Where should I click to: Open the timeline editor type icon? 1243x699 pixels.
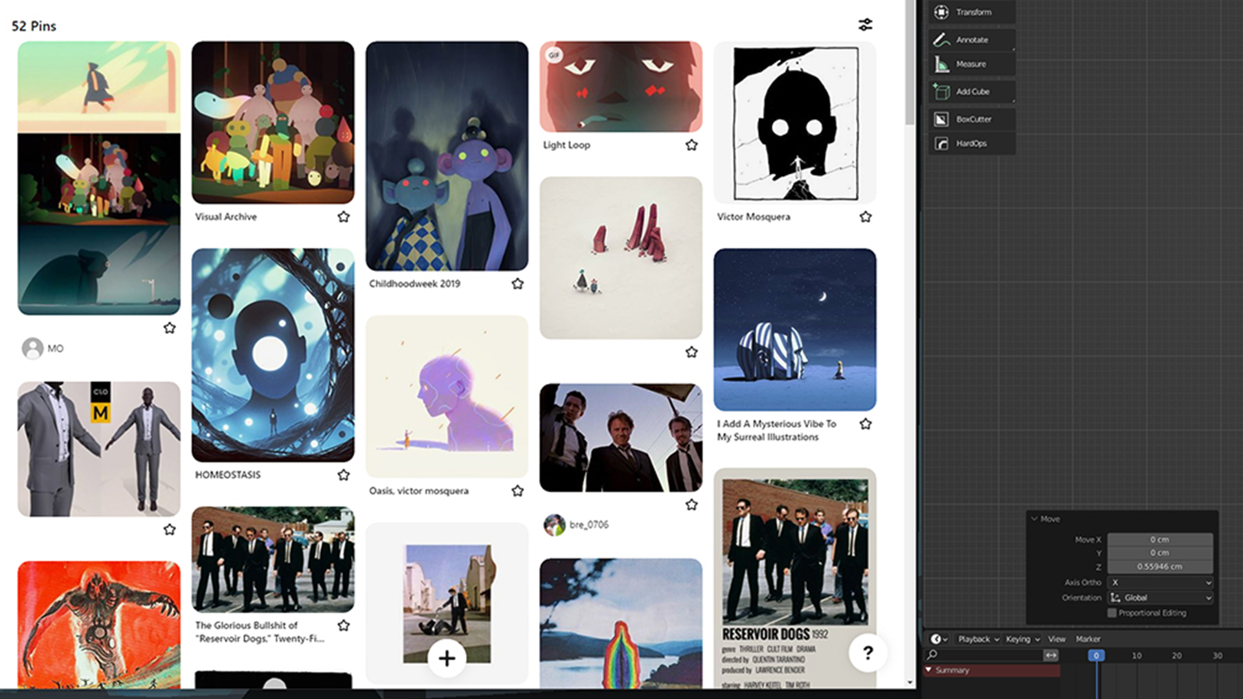point(938,639)
